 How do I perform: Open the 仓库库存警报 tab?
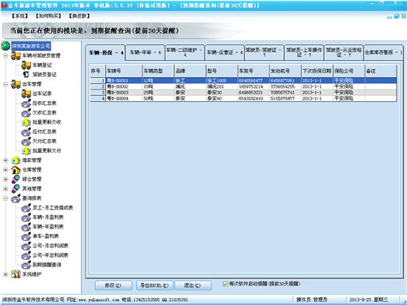[x=383, y=52]
